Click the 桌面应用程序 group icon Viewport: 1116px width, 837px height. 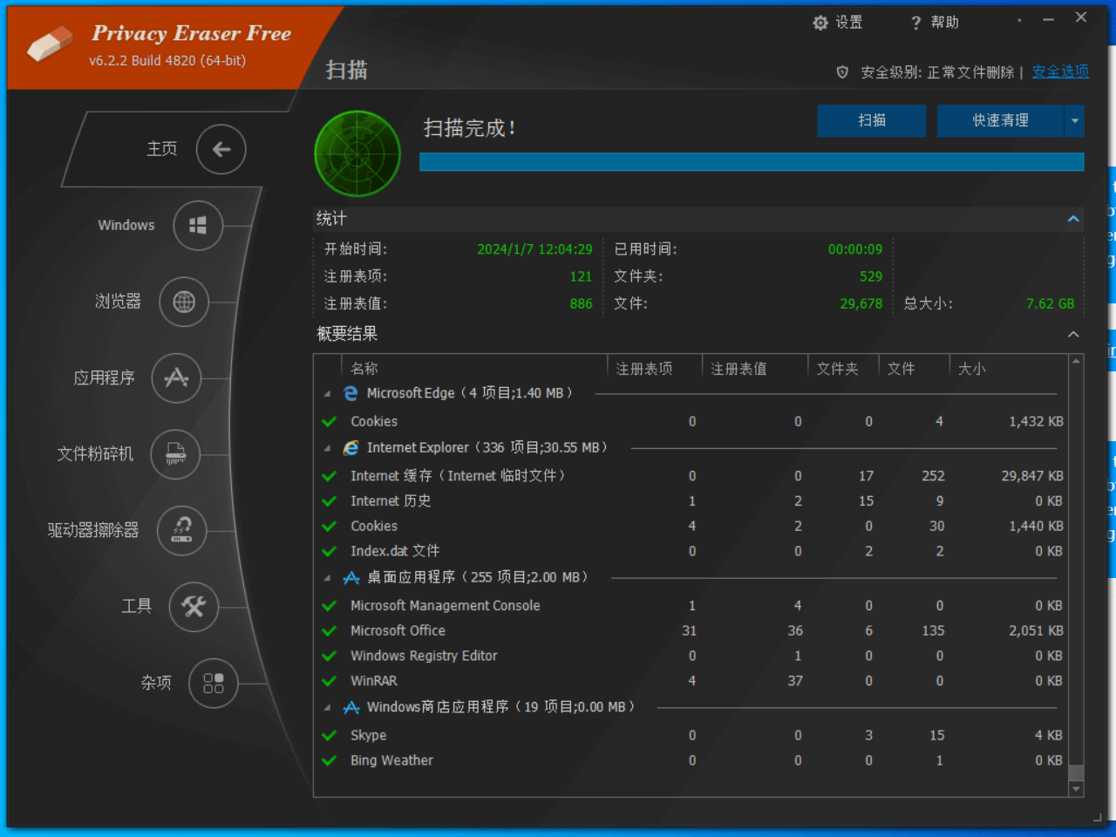[x=351, y=577]
